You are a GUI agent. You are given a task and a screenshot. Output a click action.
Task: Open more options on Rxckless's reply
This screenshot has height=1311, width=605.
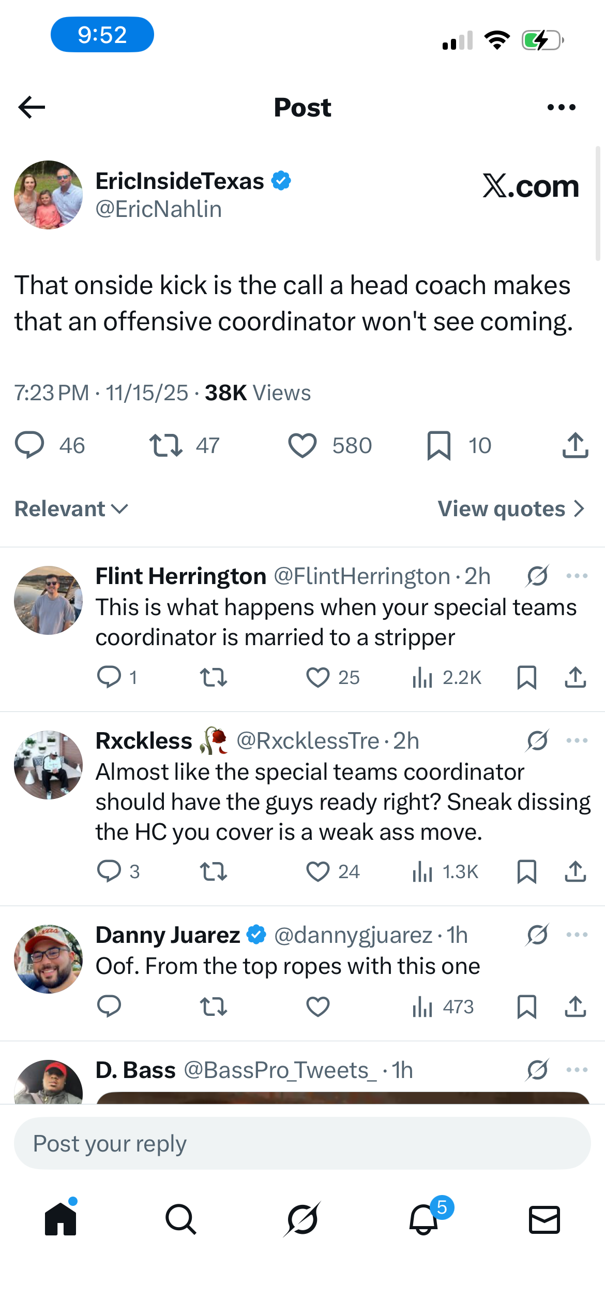(577, 740)
